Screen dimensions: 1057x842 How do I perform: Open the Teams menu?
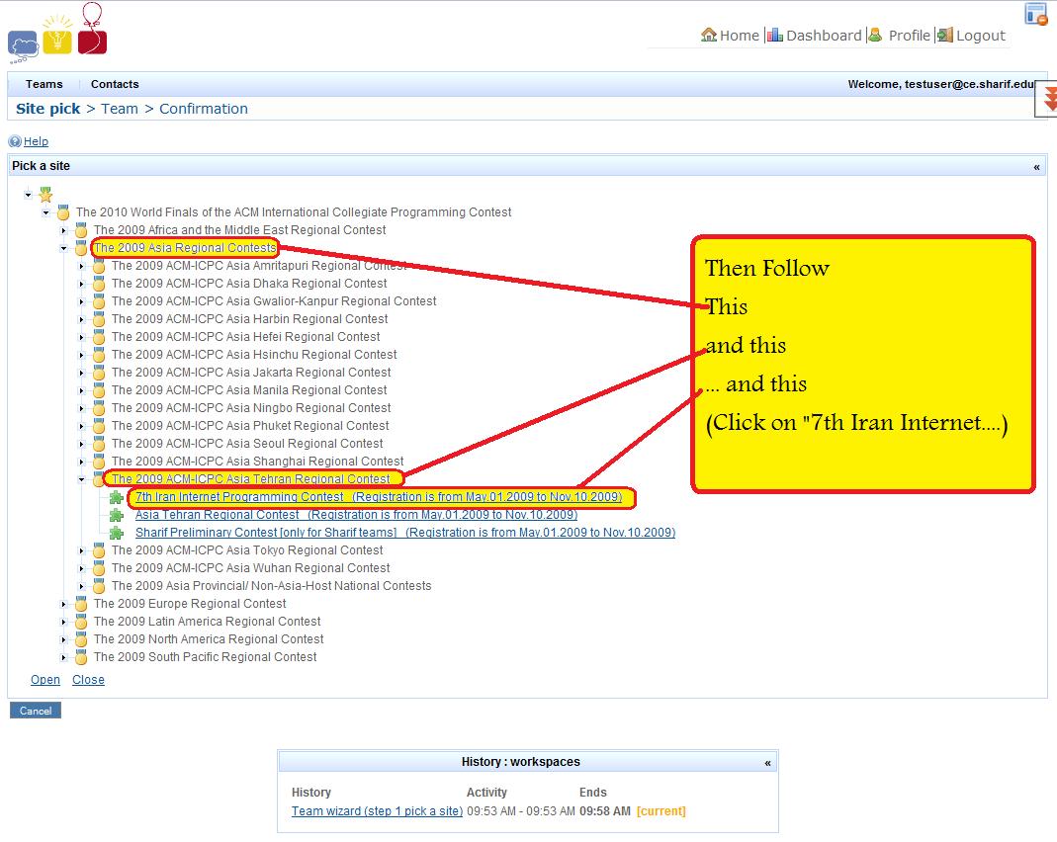click(x=44, y=84)
